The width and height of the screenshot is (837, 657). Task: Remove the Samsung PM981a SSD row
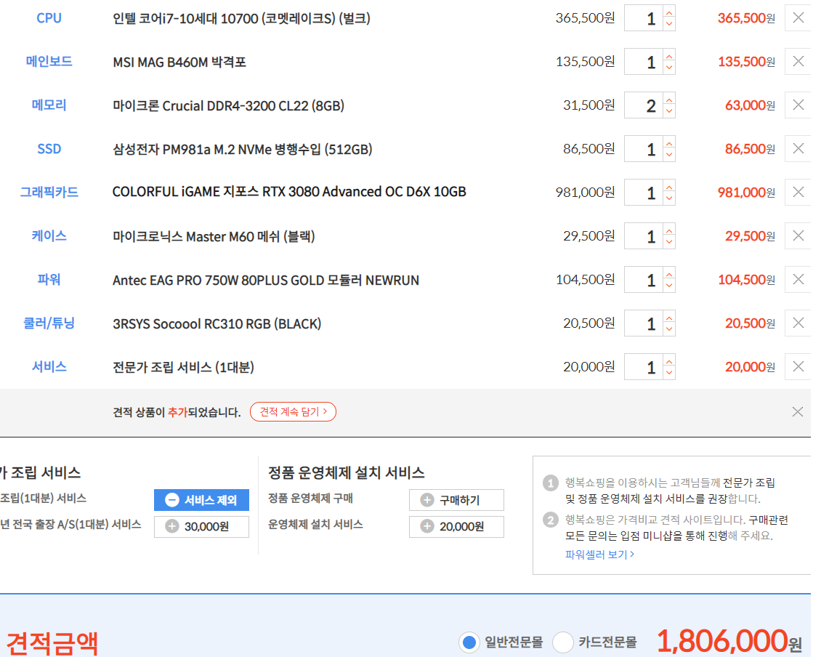[x=798, y=148]
